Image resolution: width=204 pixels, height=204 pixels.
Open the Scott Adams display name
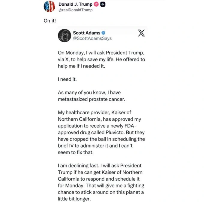pos(86,33)
